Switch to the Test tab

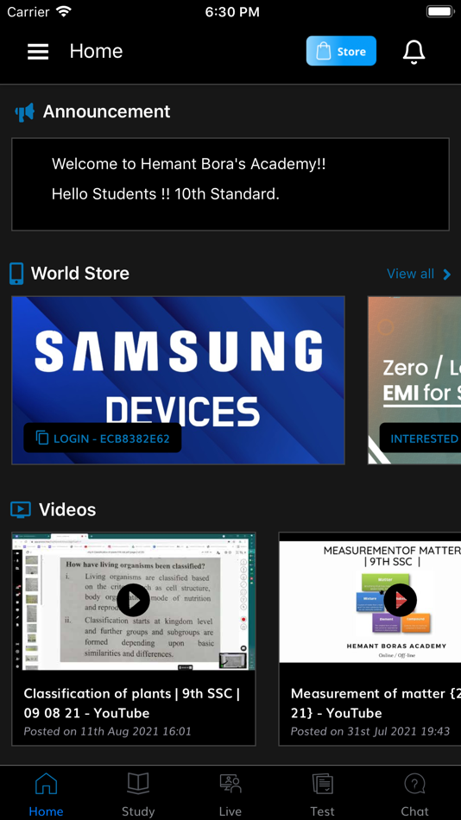point(322,794)
